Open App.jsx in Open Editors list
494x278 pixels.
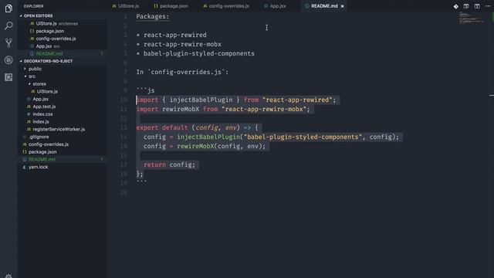click(44, 46)
